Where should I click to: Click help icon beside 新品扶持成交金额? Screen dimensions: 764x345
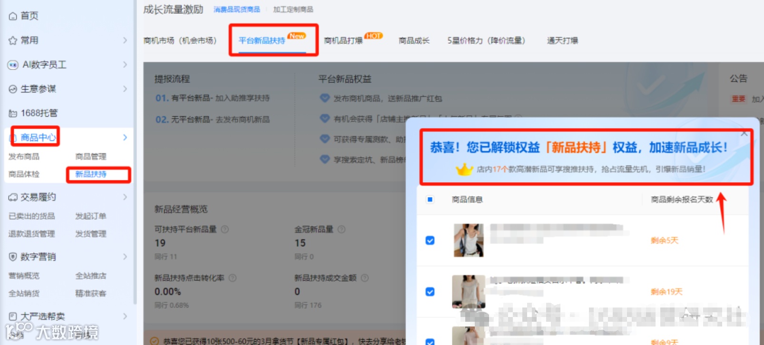pos(365,278)
